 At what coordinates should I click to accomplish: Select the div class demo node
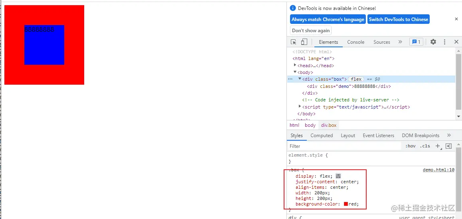tap(349, 86)
